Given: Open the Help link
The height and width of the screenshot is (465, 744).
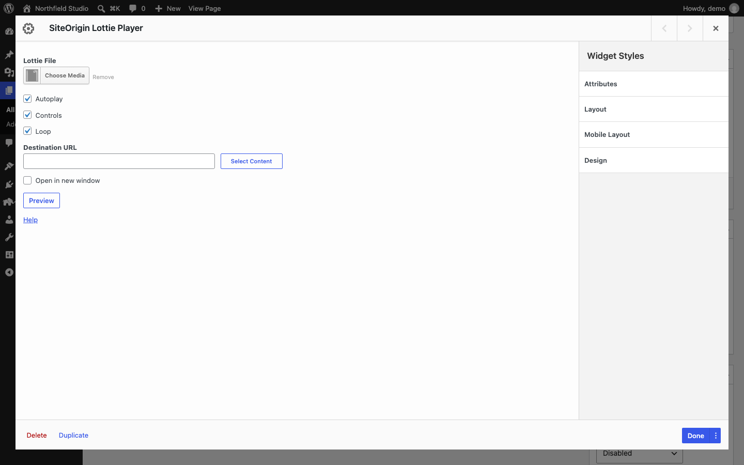Looking at the screenshot, I should point(30,220).
